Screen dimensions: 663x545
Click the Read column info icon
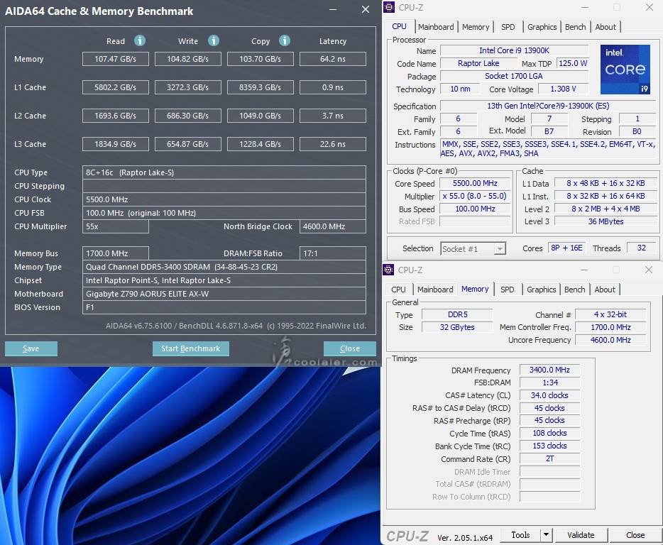[x=140, y=40]
